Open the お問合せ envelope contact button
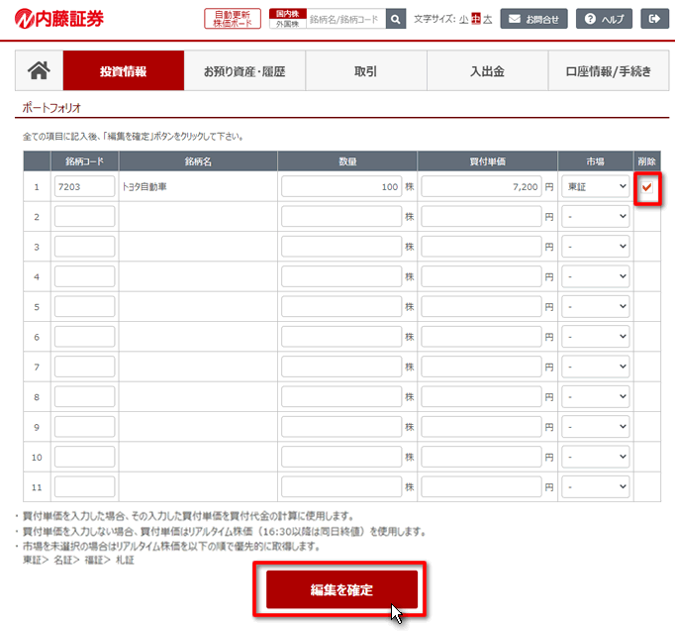This screenshot has height=632, width=675. [533, 19]
